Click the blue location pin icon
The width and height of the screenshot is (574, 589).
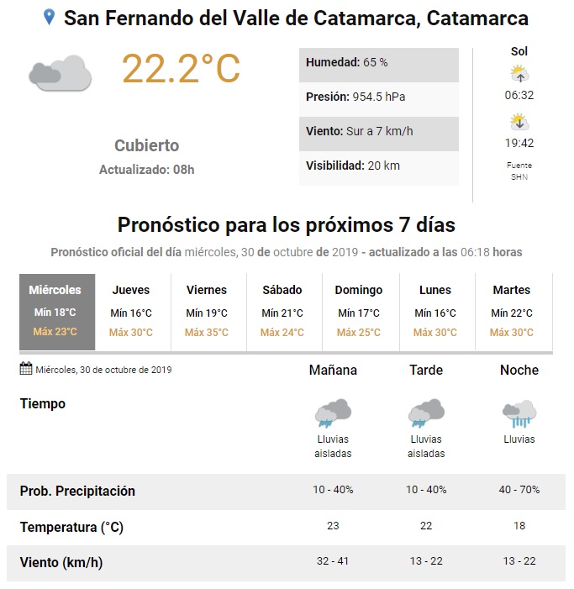pyautogui.click(x=49, y=18)
